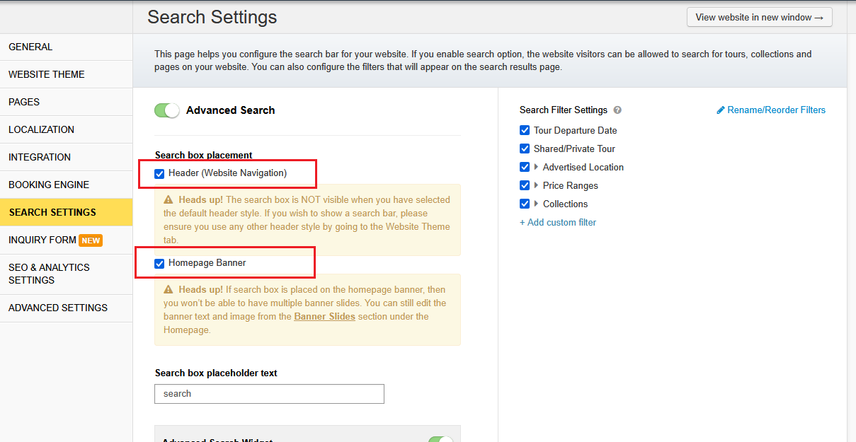
Task: Expand the Price Ranges filter arrow
Action: (536, 186)
